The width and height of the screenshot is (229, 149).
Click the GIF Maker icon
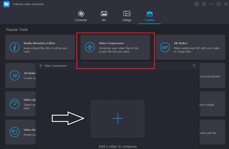165,47
